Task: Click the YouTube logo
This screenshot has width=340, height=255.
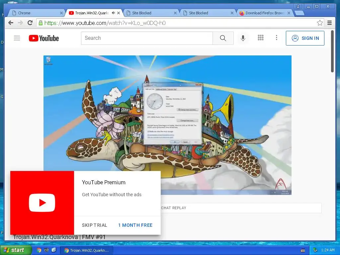Action: (44, 38)
